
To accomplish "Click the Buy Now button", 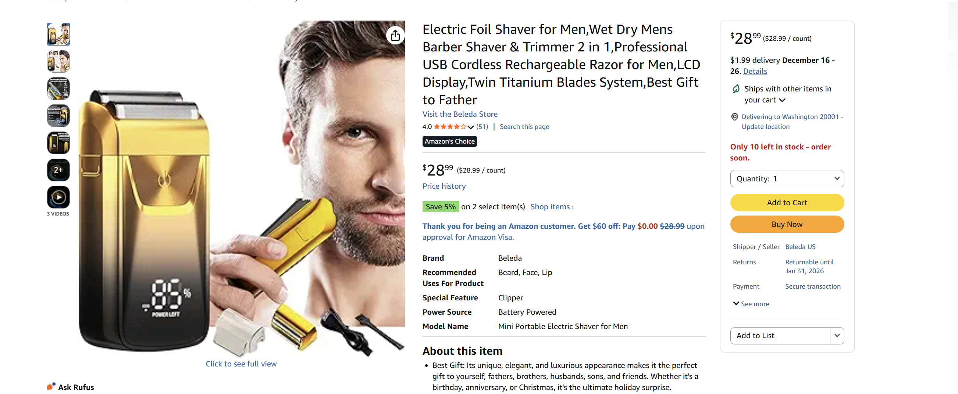I will point(787,224).
